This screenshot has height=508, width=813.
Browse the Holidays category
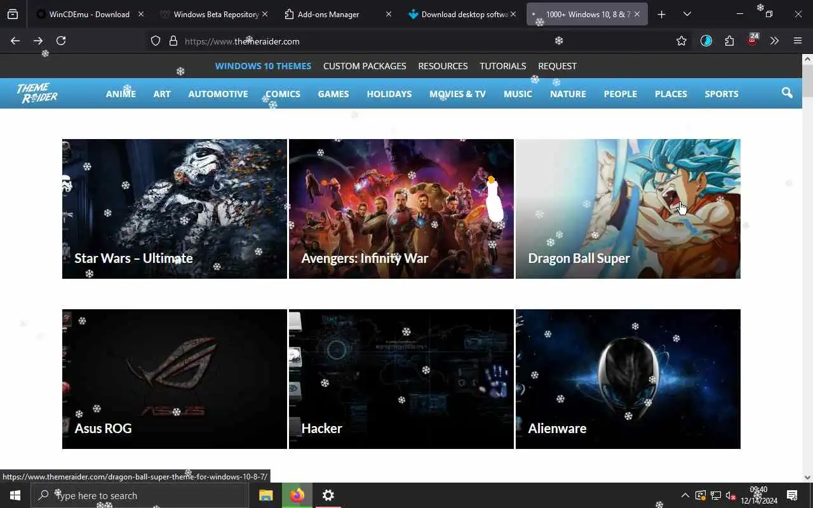click(389, 94)
